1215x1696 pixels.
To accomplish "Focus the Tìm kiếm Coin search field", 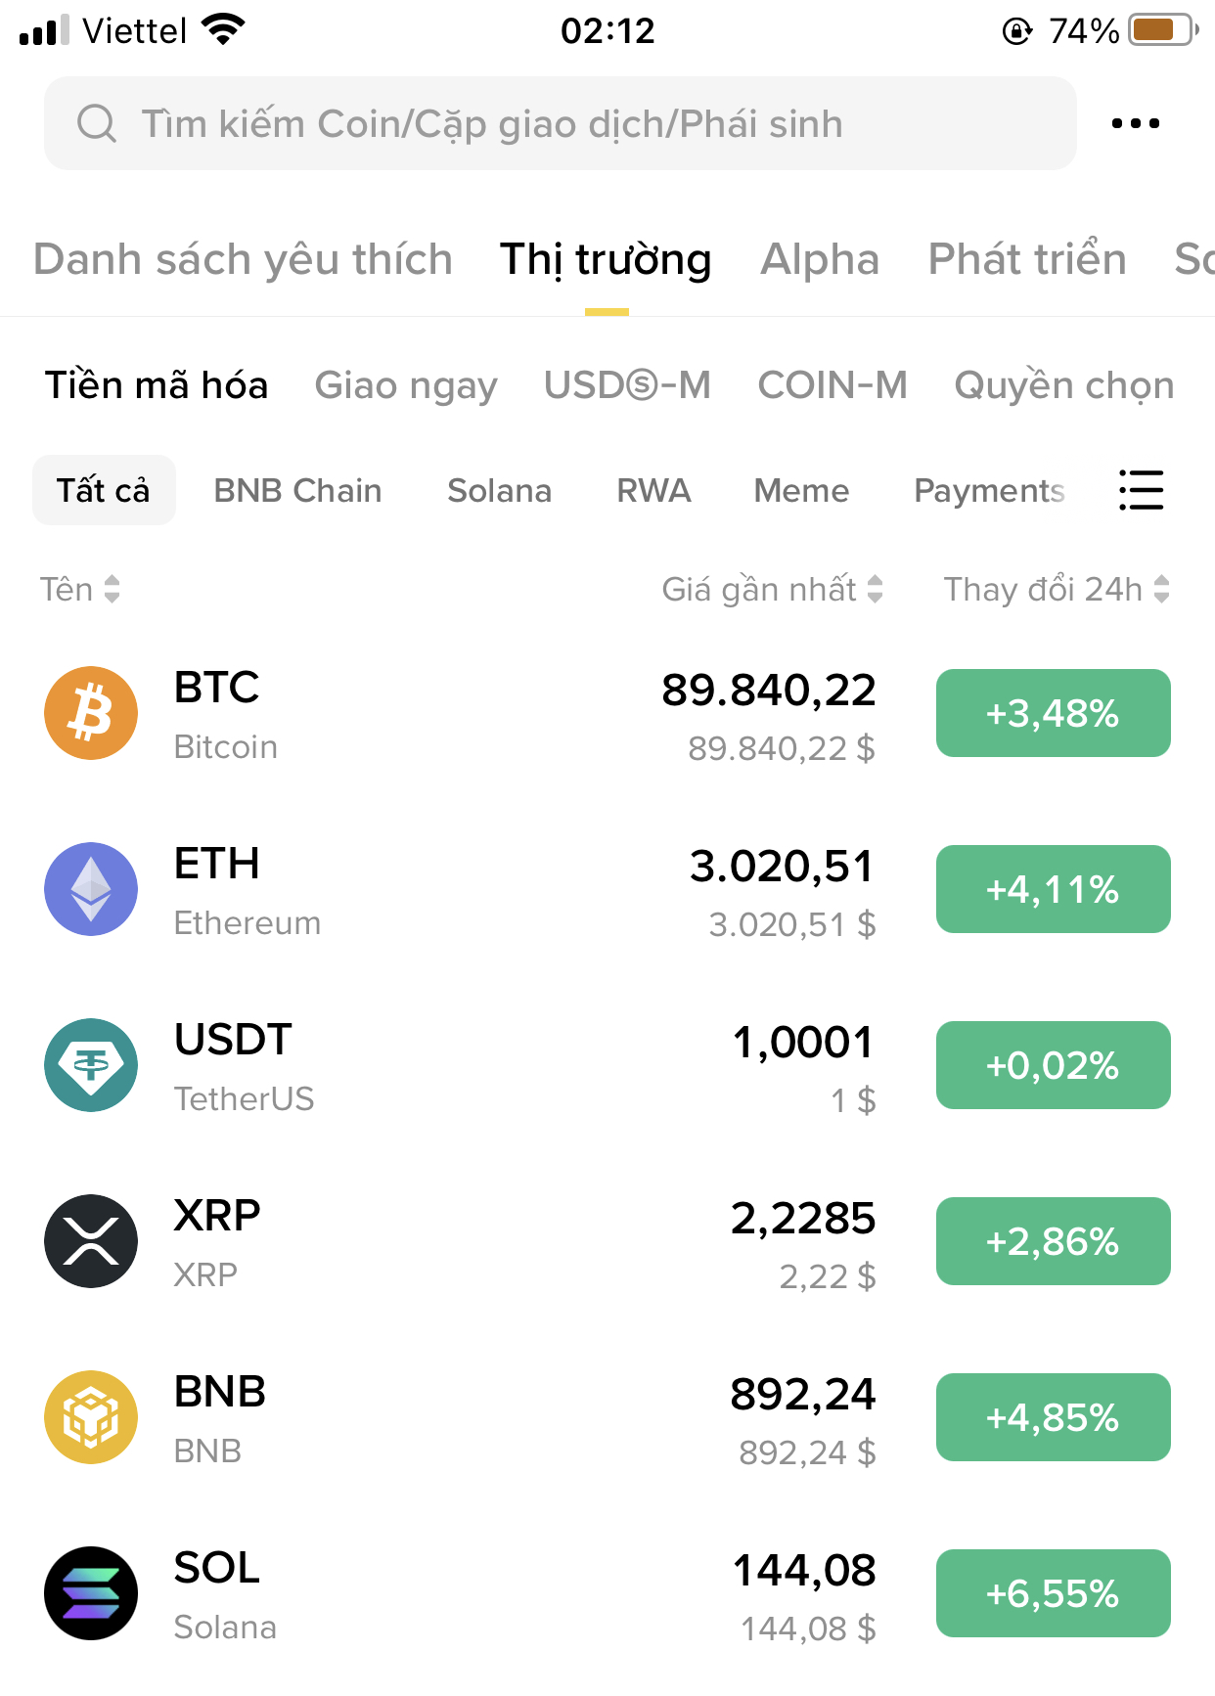I will pos(560,123).
